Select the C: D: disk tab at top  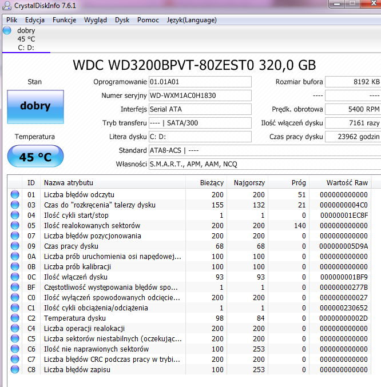(26, 39)
